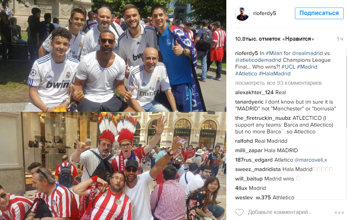
Task: Open the @atleticodemadrid mention
Action: [x=258, y=60]
